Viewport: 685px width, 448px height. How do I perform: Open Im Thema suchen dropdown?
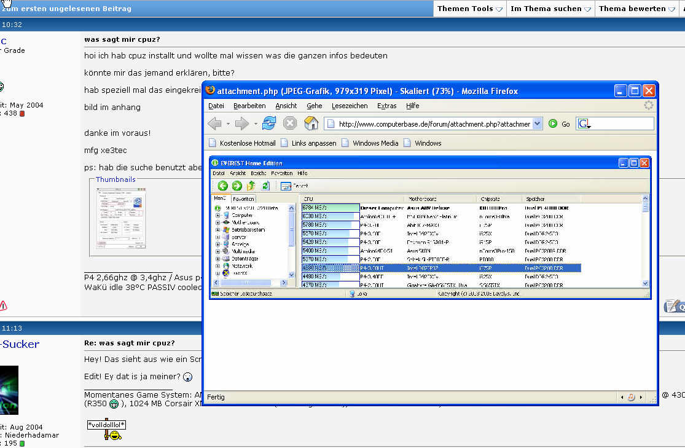(550, 9)
